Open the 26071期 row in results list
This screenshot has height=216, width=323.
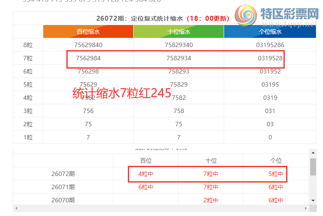point(63,187)
